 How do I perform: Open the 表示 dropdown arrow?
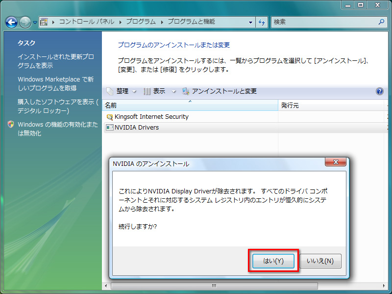[x=174, y=91]
